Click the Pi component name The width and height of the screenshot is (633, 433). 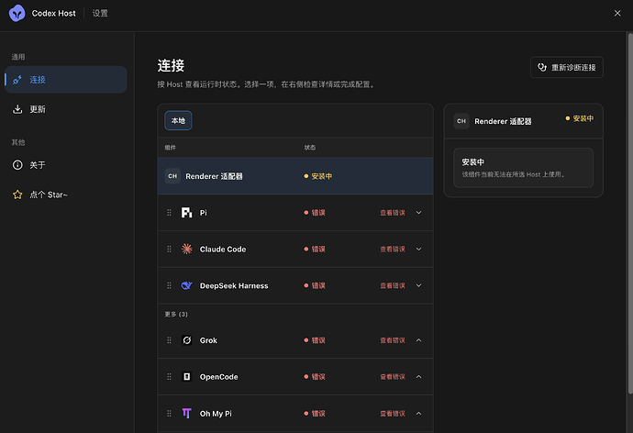click(x=203, y=213)
